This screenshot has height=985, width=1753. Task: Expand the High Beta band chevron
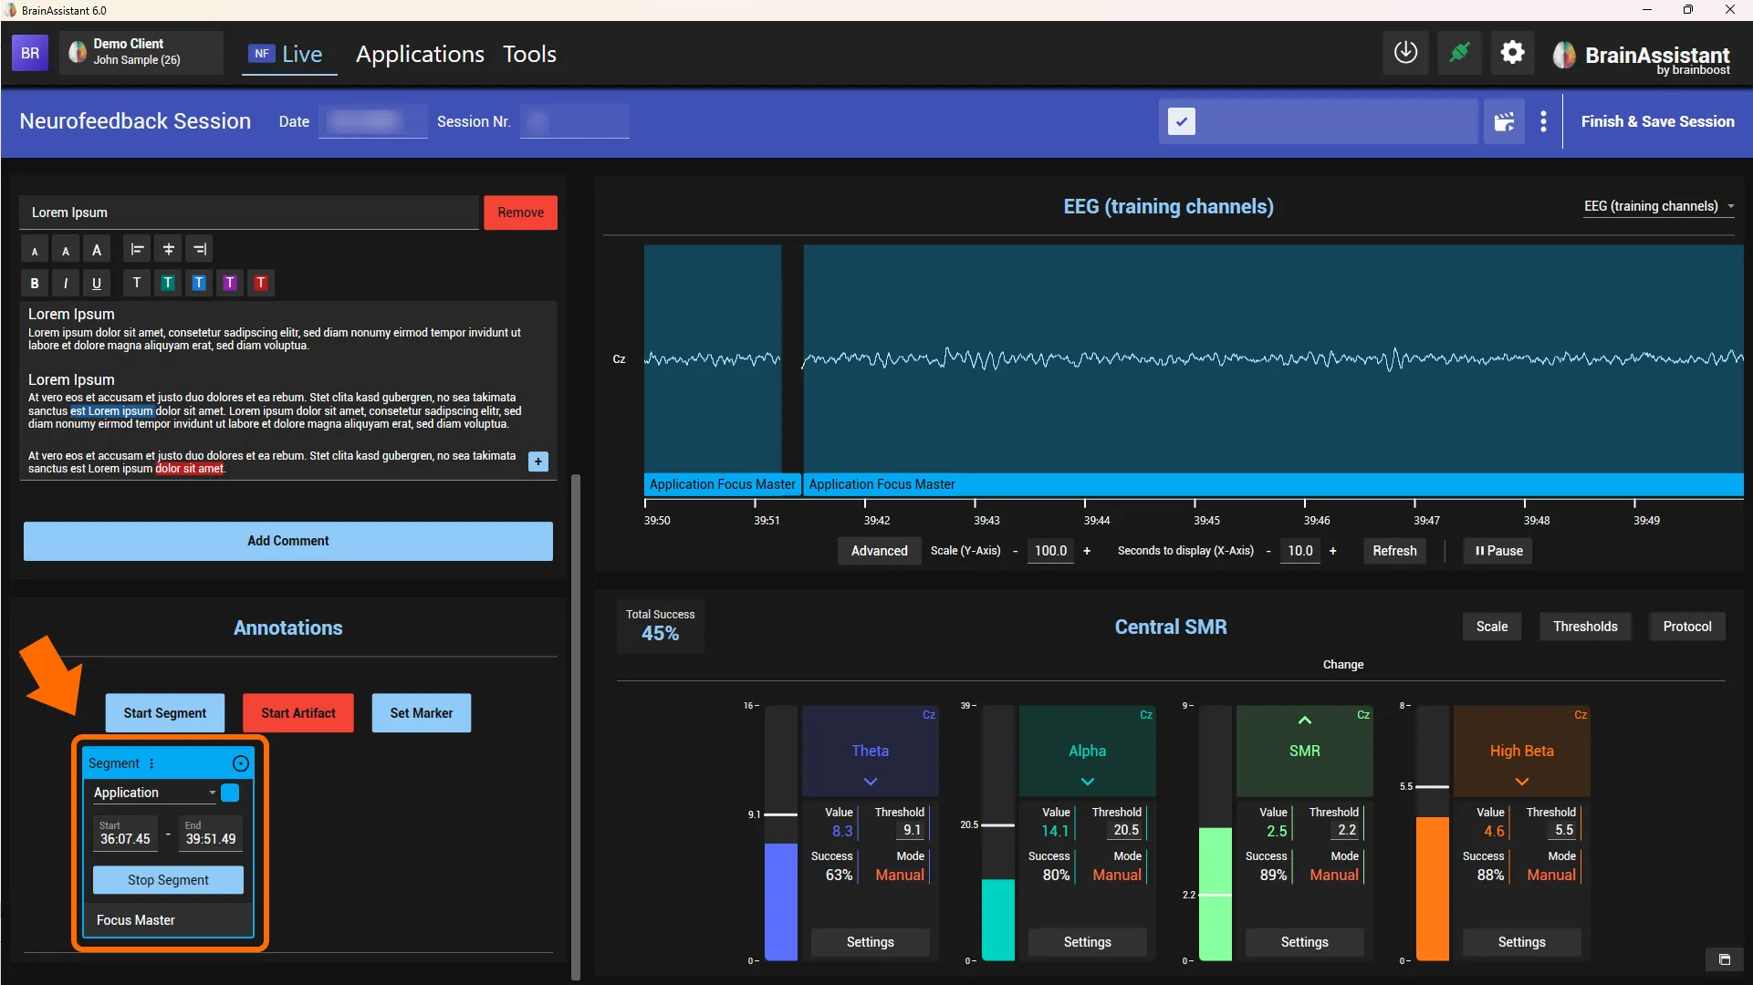pos(1522,782)
